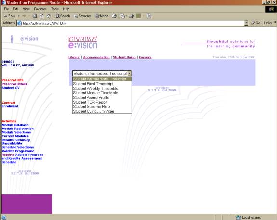Open the Current Modules link
The width and height of the screenshot is (277, 220).
pos(15,136)
